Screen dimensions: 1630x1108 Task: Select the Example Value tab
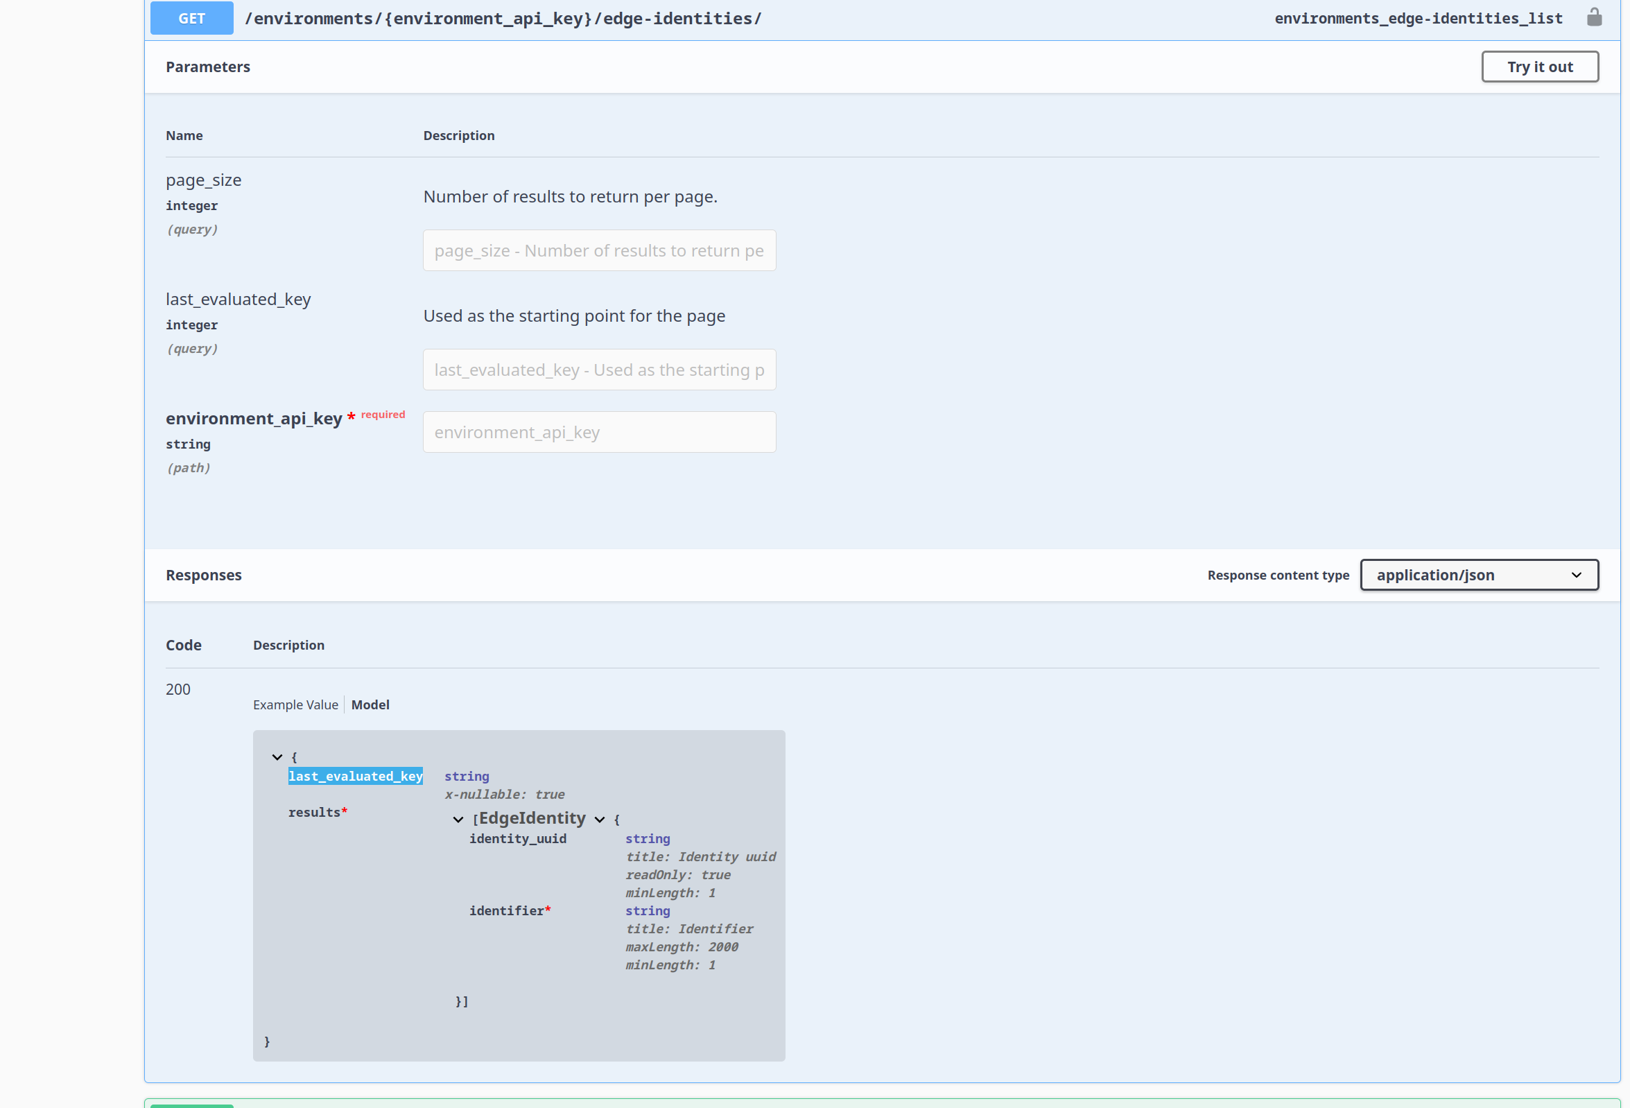(x=295, y=704)
